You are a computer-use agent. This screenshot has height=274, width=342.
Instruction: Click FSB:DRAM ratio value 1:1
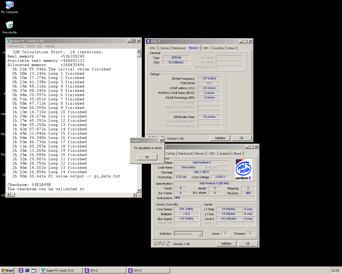[x=209, y=83]
